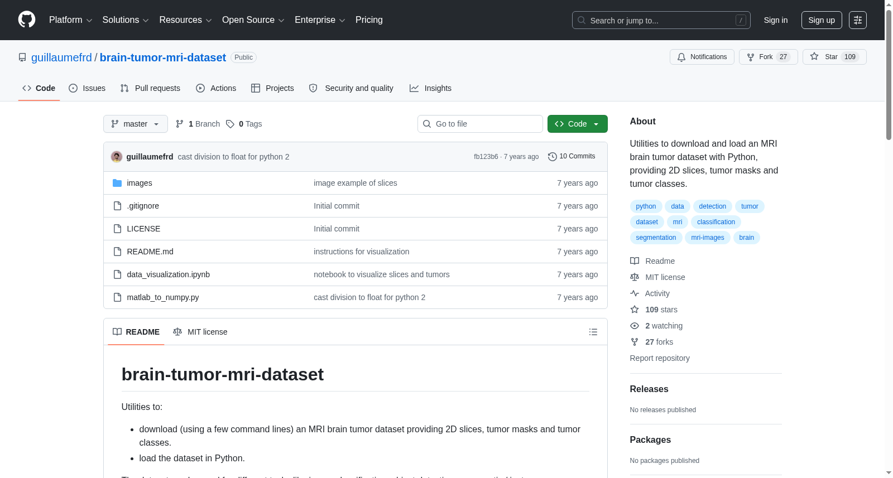Open the Open Source menu
893x478 pixels.
click(253, 20)
